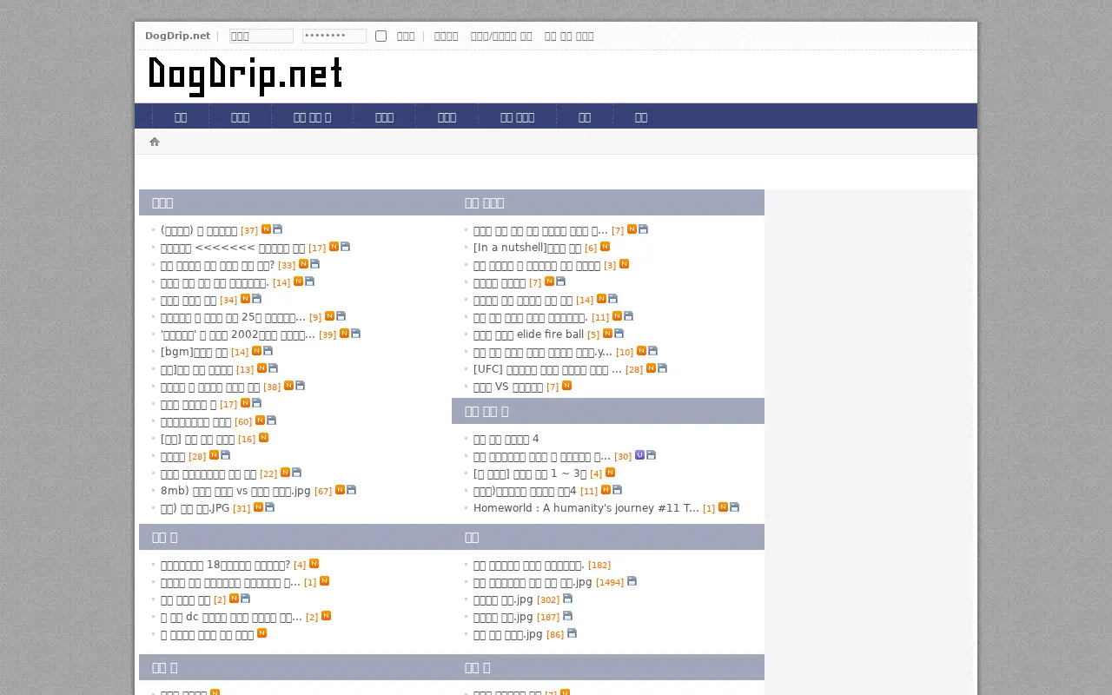The height and width of the screenshot is (695, 1112).
Task: Open the elide fire ball post
Action: tap(528, 334)
